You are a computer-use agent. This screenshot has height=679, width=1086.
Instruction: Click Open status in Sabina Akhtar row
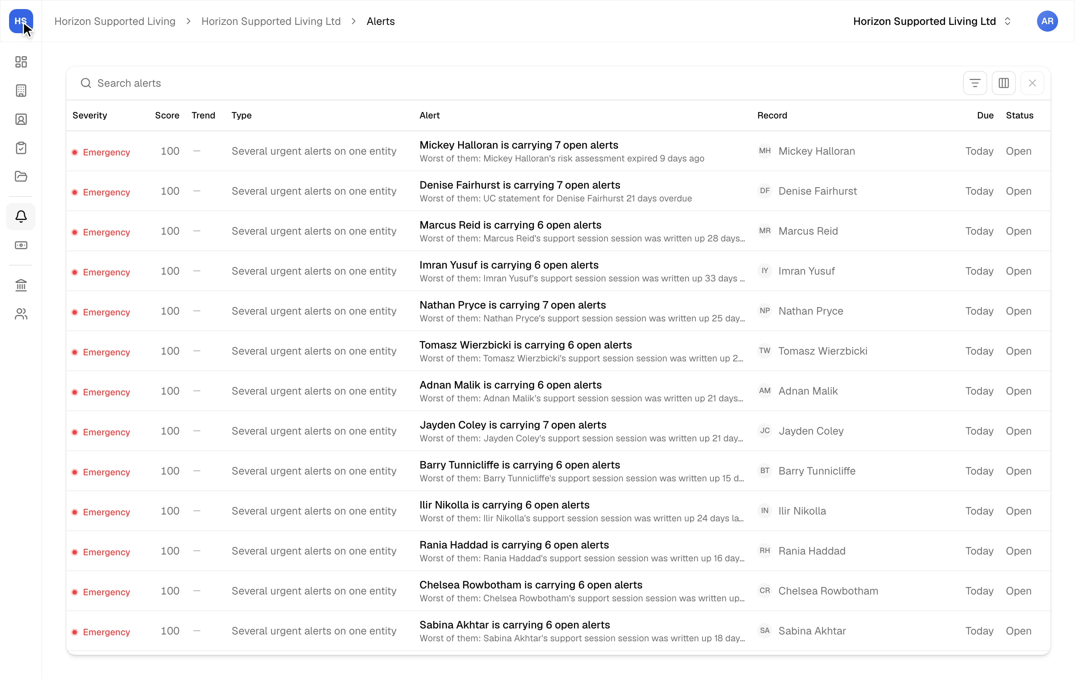click(x=1018, y=630)
